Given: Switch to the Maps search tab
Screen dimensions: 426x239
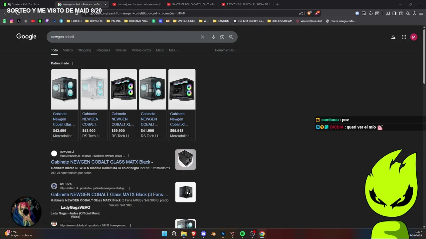Looking at the screenshot, I should (160, 50).
